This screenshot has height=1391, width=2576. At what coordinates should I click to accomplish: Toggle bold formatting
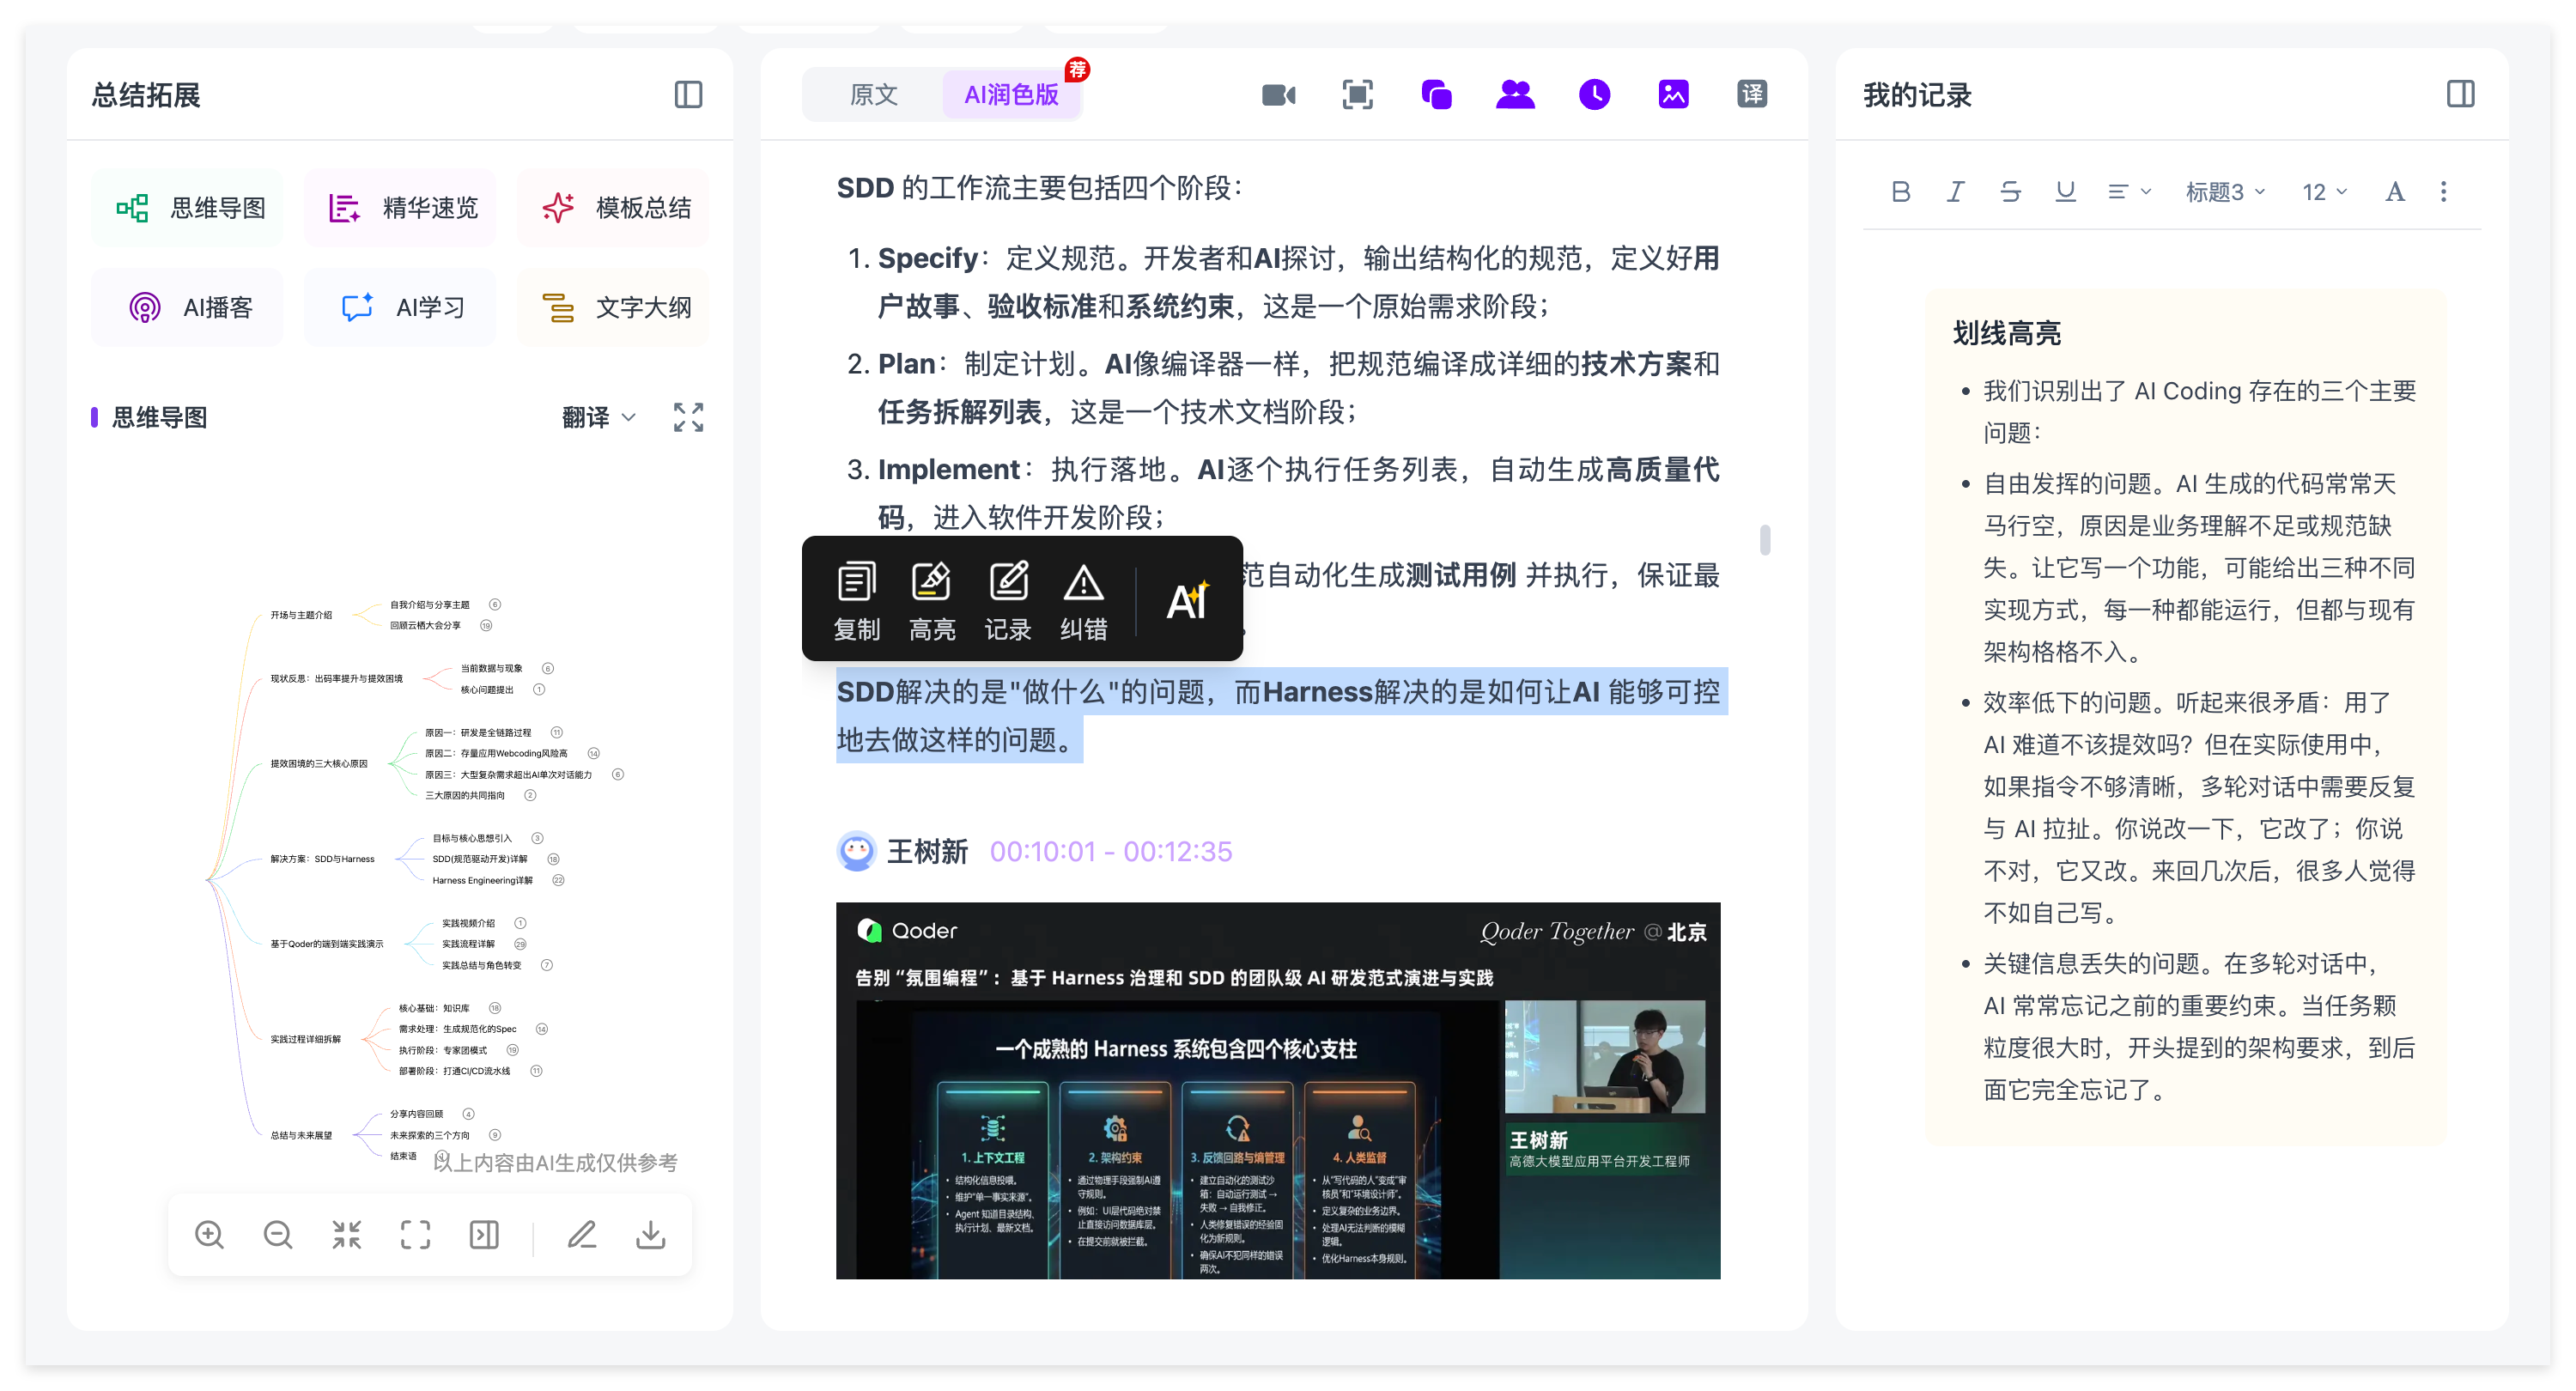(x=1901, y=191)
